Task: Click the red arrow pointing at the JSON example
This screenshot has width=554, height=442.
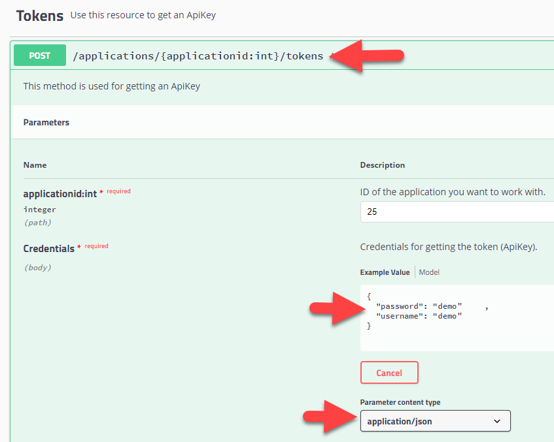Action: click(x=336, y=308)
